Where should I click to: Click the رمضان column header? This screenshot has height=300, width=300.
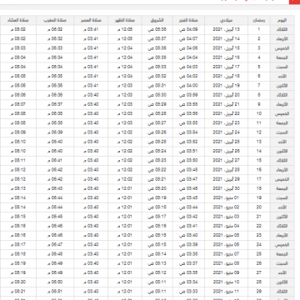pos(259,20)
